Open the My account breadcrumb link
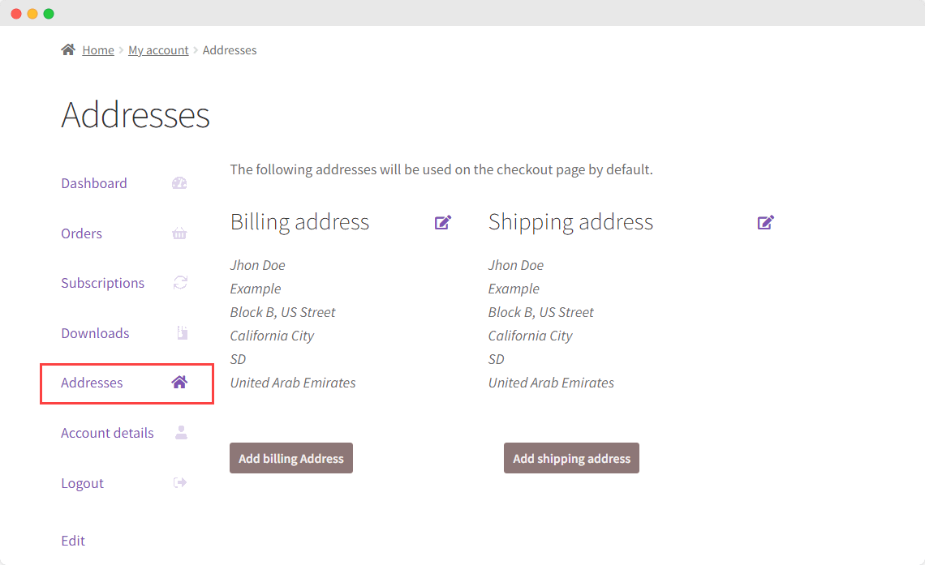This screenshot has height=565, width=925. tap(158, 49)
